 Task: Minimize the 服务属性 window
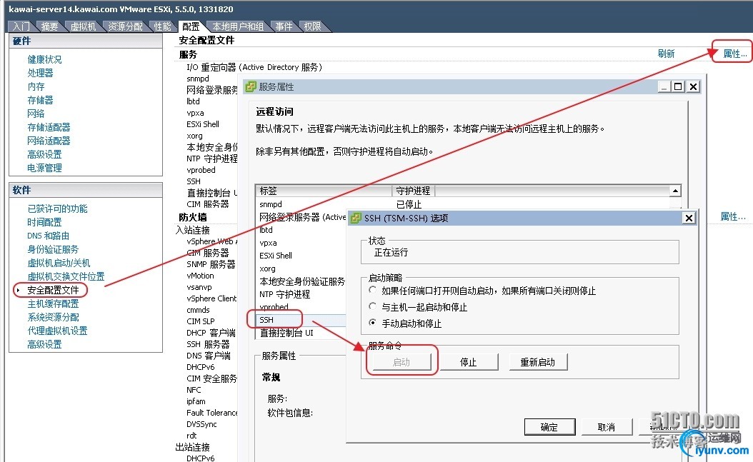[x=664, y=86]
